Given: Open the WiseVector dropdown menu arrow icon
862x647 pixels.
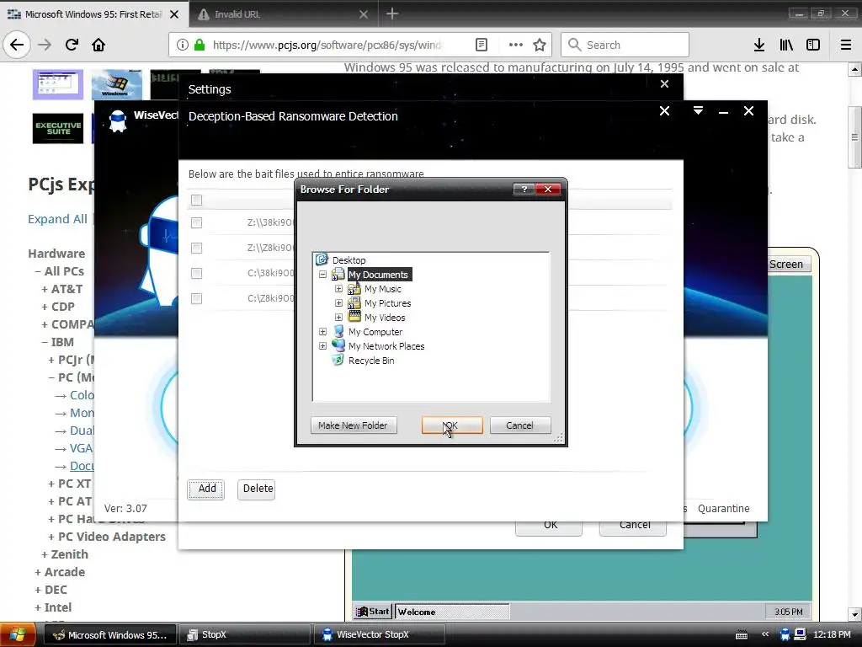Looking at the screenshot, I should pyautogui.click(x=698, y=110).
